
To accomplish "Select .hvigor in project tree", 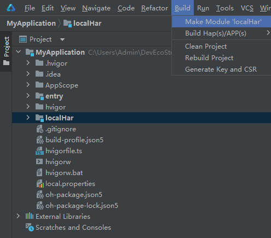I will pyautogui.click(x=56, y=63).
